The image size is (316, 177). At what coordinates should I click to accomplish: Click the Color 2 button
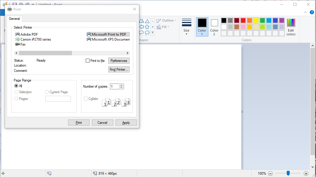[x=214, y=27]
